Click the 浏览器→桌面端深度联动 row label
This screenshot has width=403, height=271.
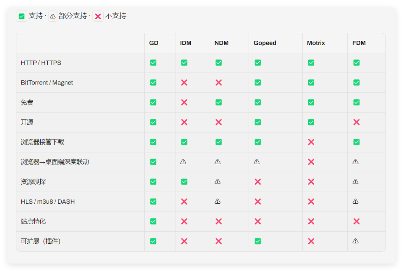(55, 162)
